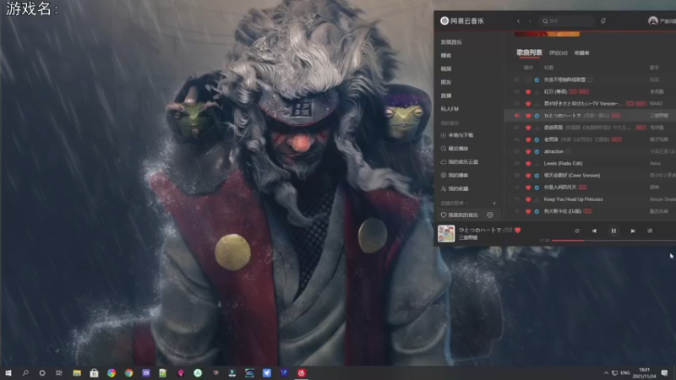Unlike attraction row heart
Screen dimensions: 676x380
528,152
